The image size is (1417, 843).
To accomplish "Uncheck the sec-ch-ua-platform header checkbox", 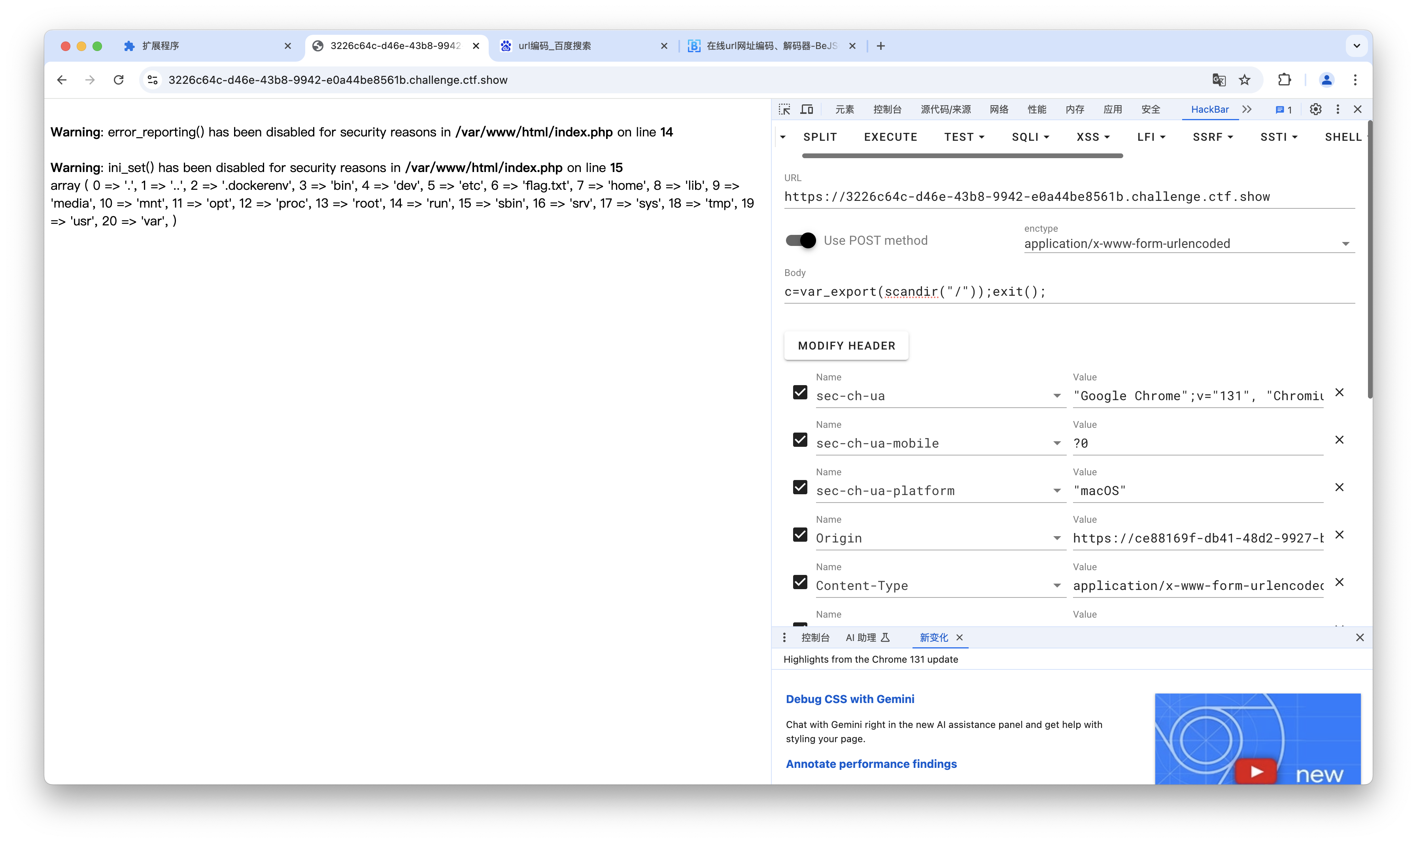I will click(800, 488).
